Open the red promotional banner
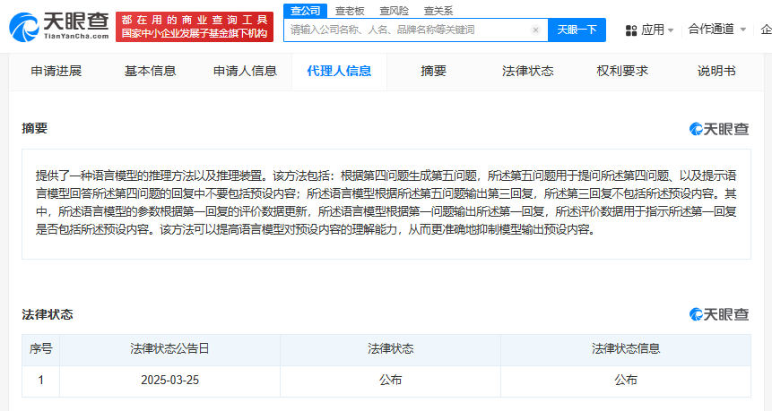 [x=195, y=27]
